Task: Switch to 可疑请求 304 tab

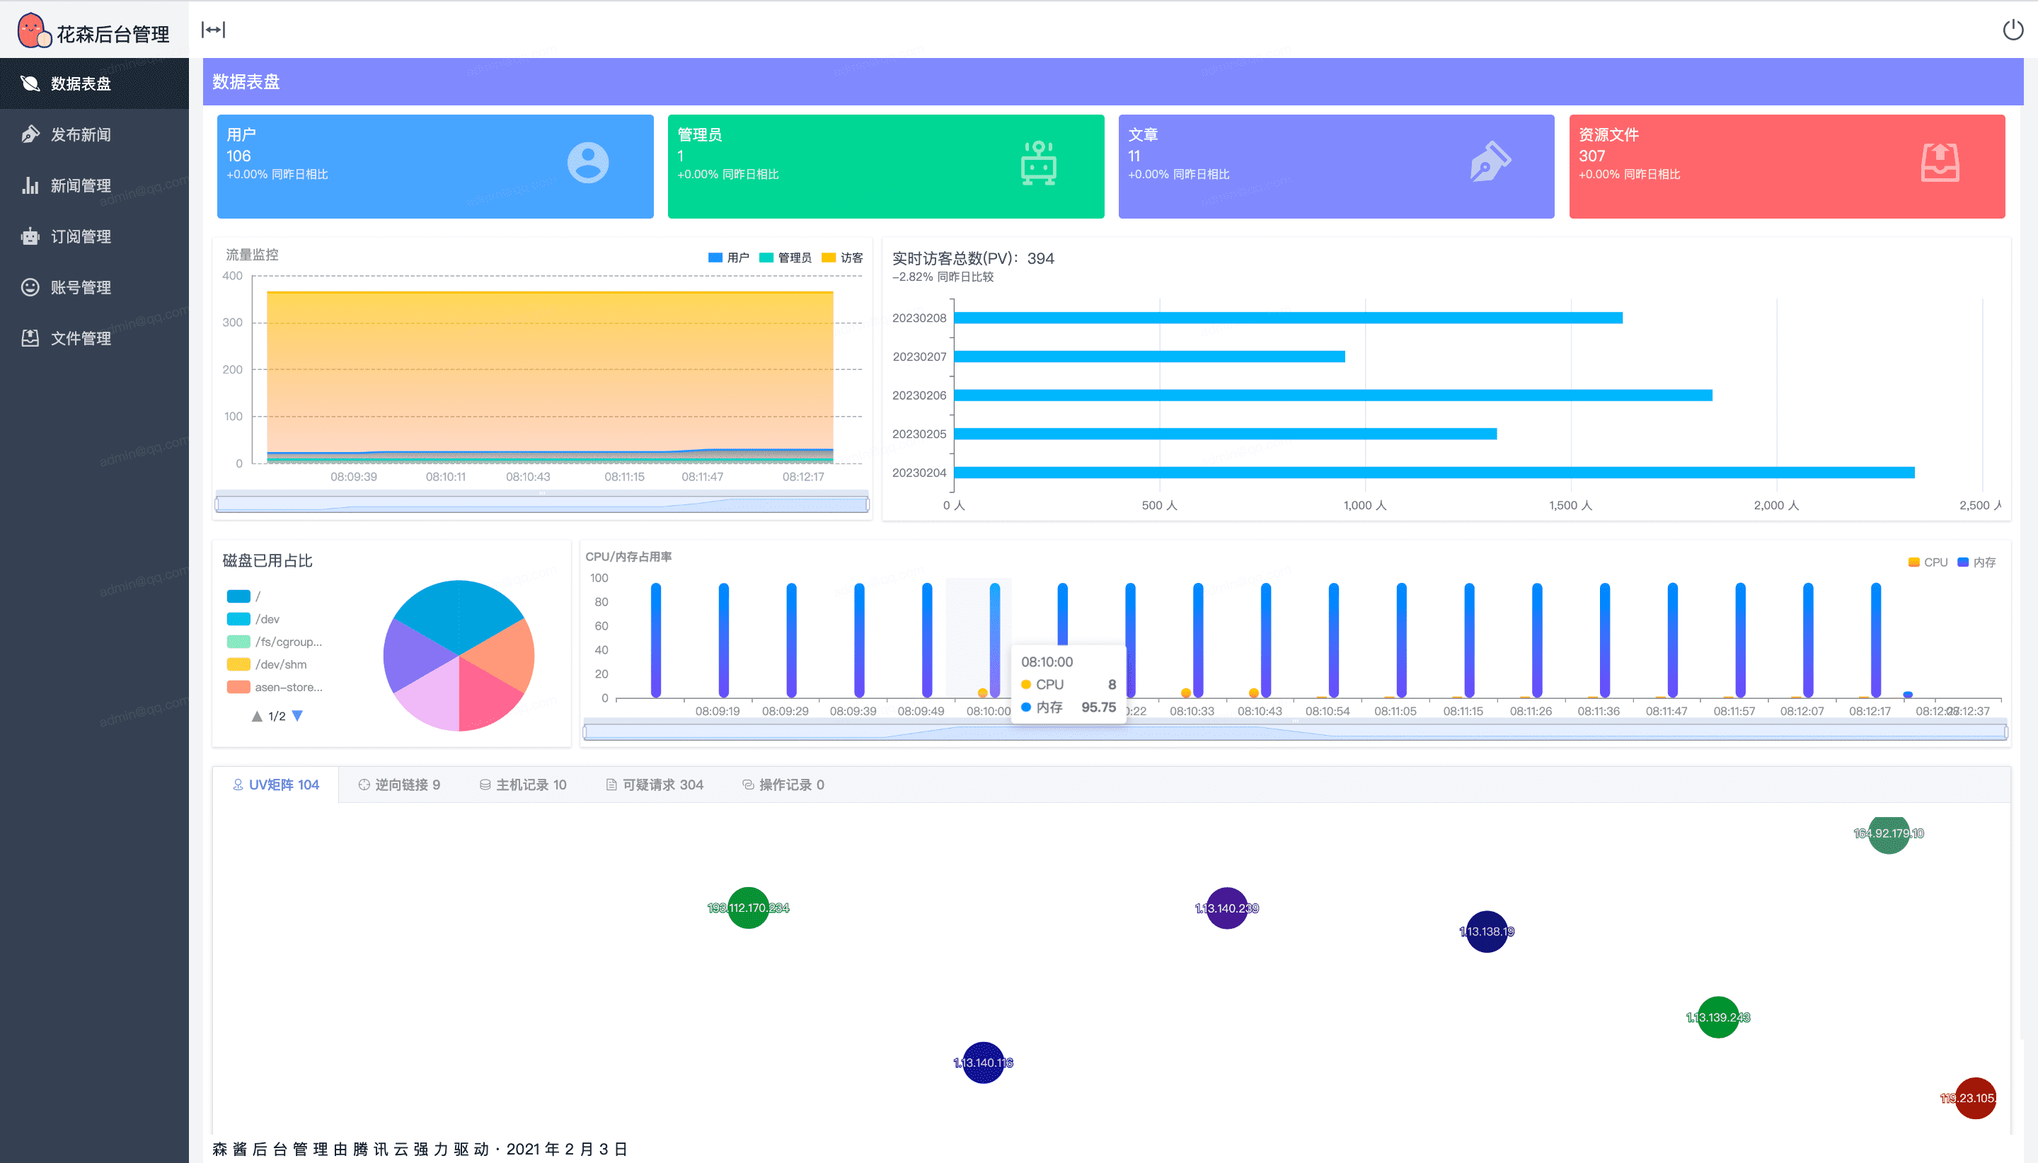Action: (x=655, y=785)
